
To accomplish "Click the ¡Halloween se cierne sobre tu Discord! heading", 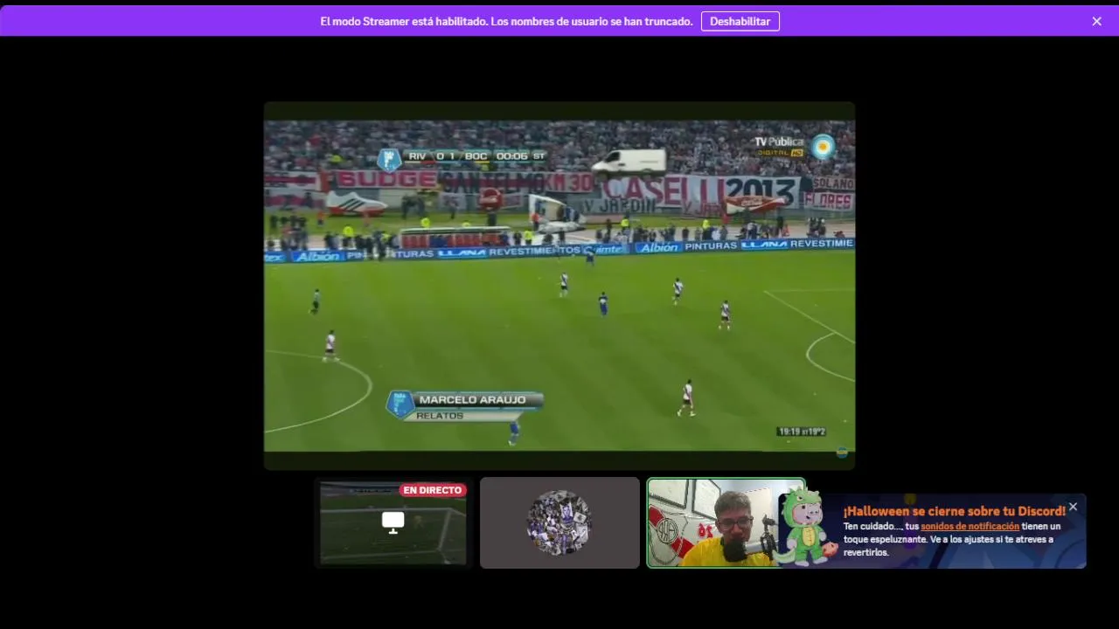I will tap(954, 510).
